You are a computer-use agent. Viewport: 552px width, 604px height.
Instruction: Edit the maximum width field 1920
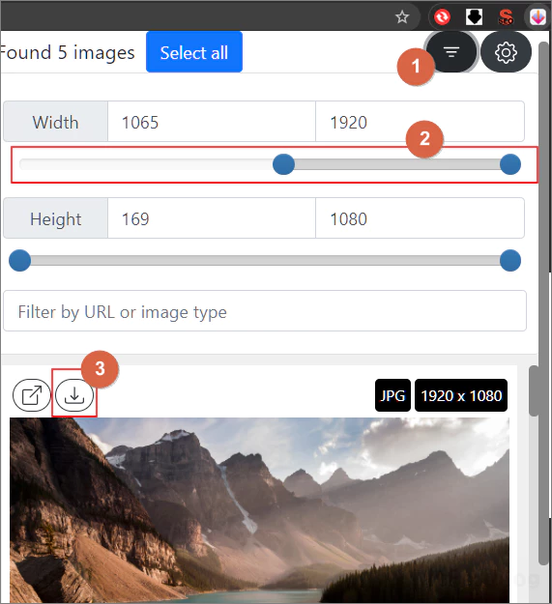pos(420,122)
